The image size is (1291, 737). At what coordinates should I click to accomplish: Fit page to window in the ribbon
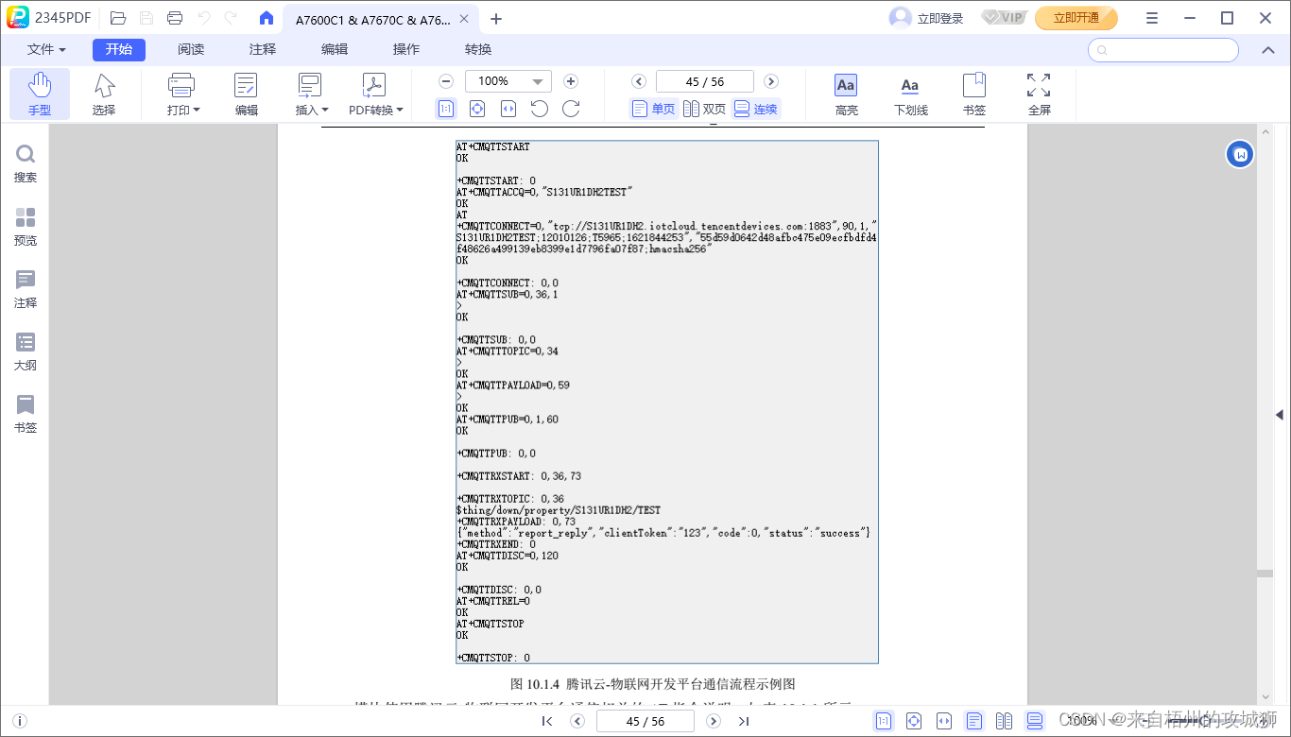(477, 109)
